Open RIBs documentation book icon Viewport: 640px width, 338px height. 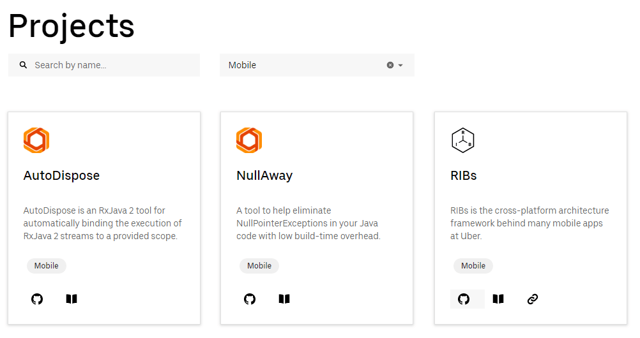point(498,299)
